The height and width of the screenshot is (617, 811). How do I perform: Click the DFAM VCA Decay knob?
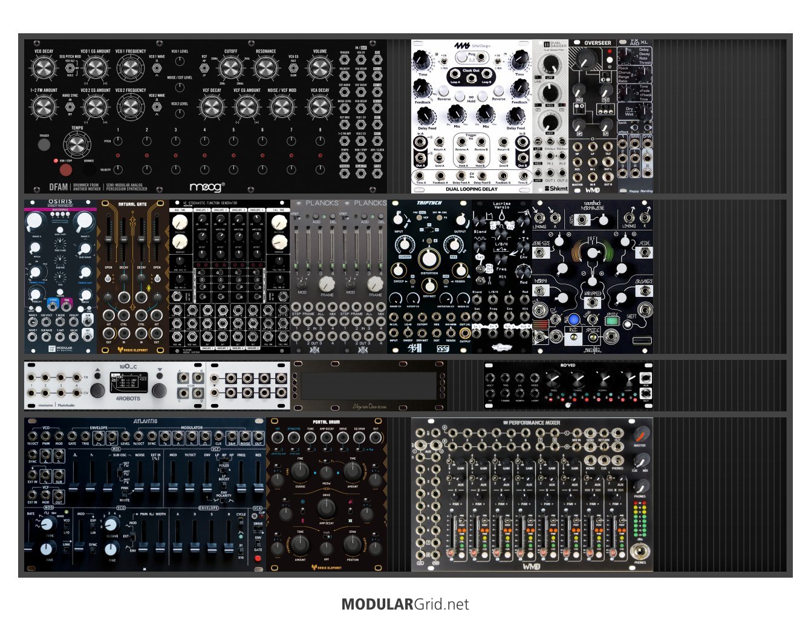pyautogui.click(x=320, y=108)
